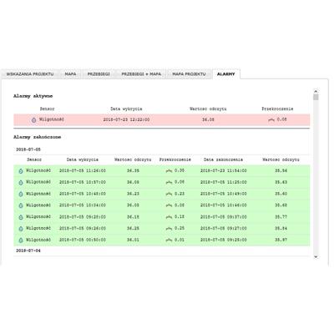Click humidity icon in row with exceedance 0.35

click(21, 171)
